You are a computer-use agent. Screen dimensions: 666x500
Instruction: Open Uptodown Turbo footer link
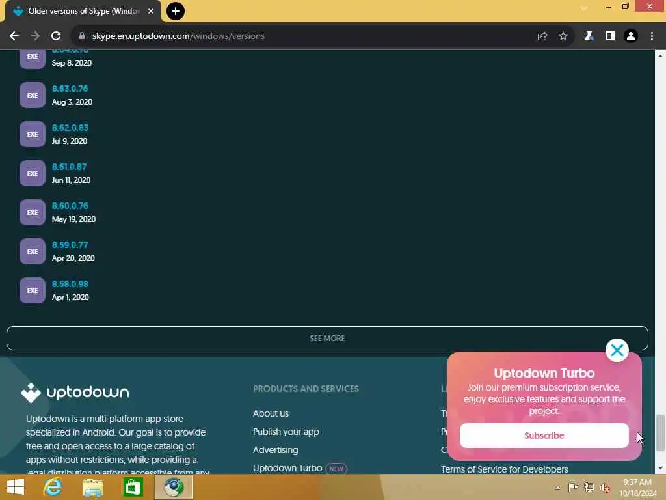[287, 469]
